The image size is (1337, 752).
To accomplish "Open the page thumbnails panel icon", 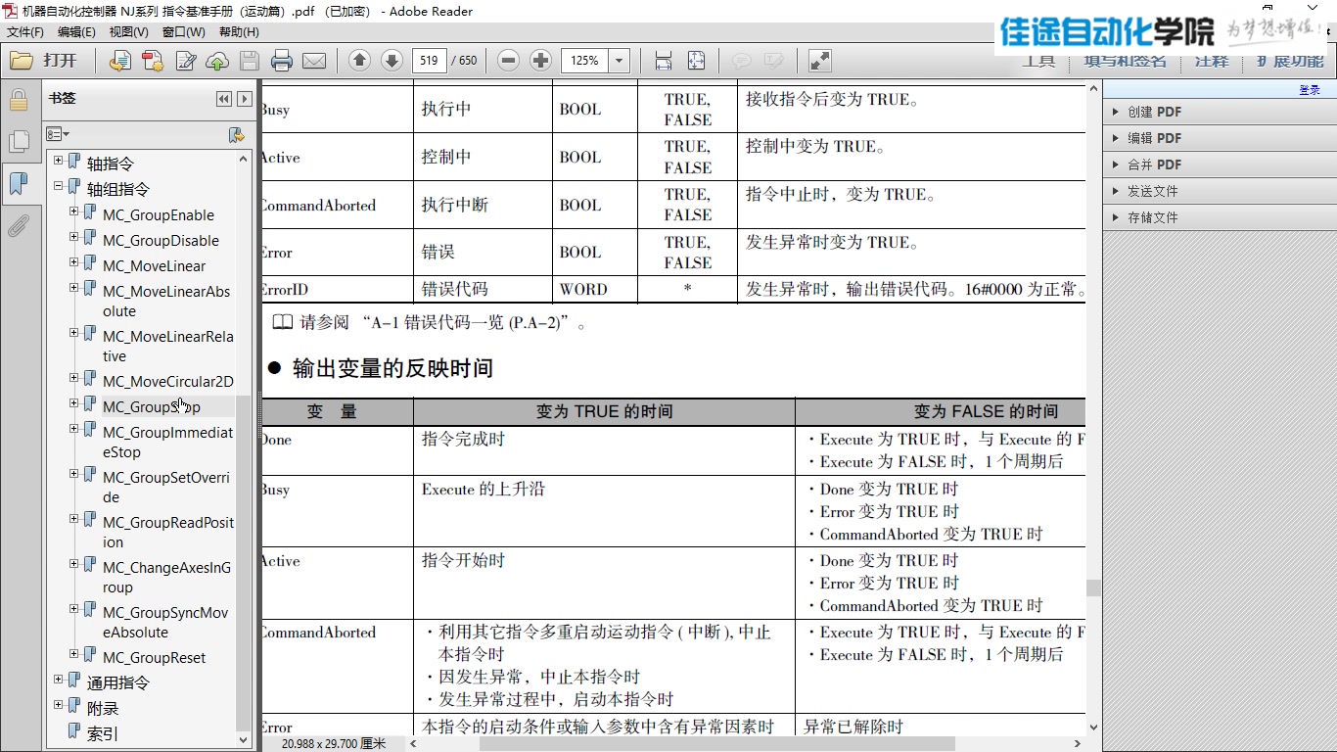I will [19, 142].
